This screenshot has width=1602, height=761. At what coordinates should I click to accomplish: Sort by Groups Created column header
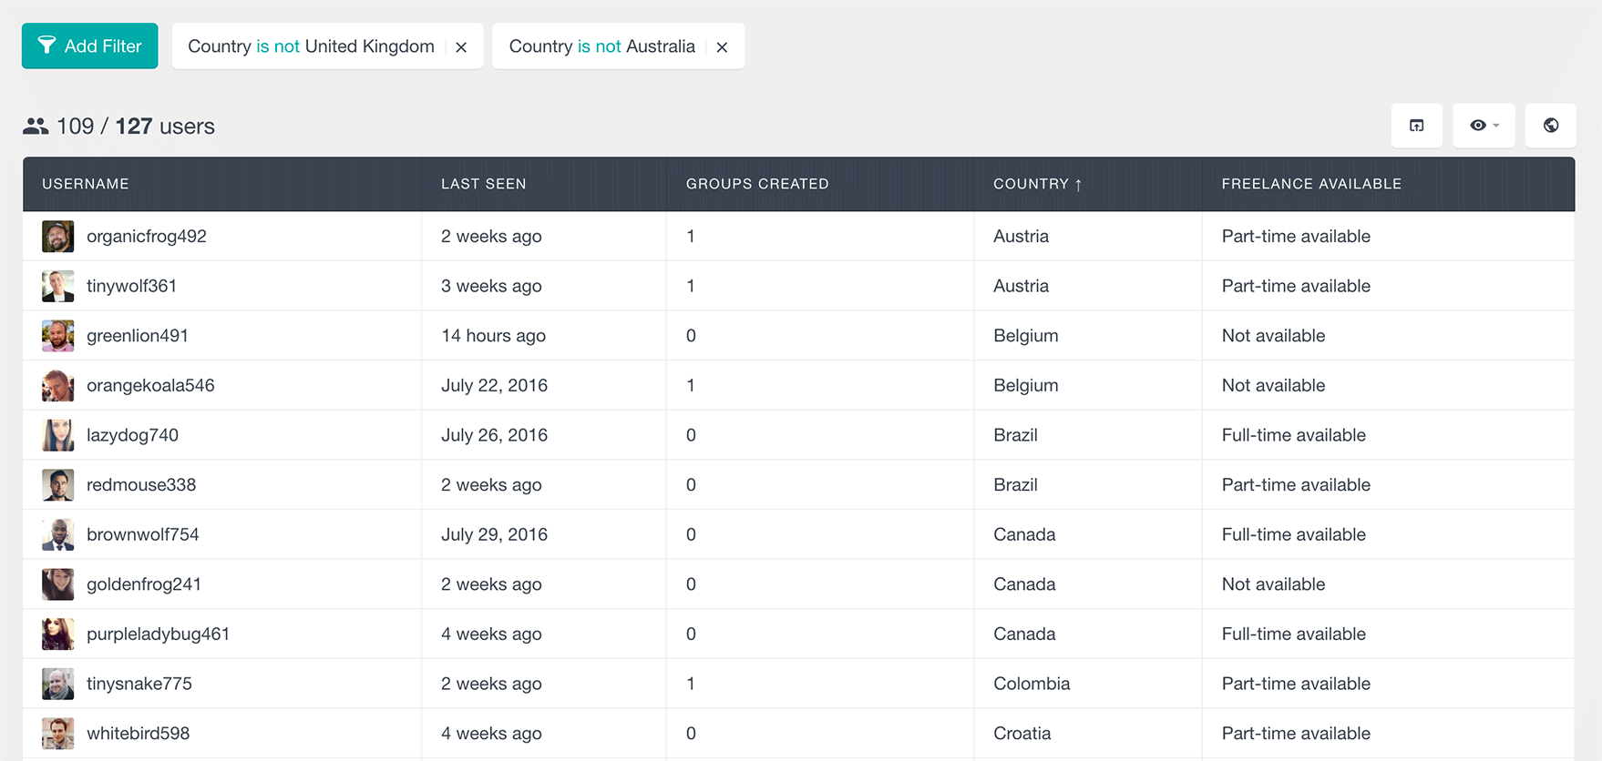click(757, 184)
